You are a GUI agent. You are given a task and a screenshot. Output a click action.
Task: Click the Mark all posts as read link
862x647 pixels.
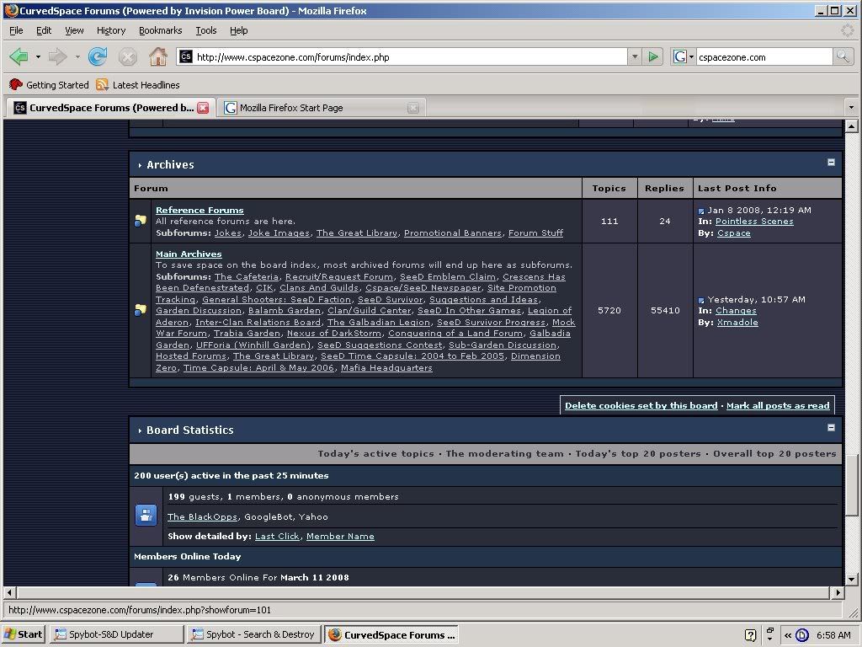click(777, 406)
